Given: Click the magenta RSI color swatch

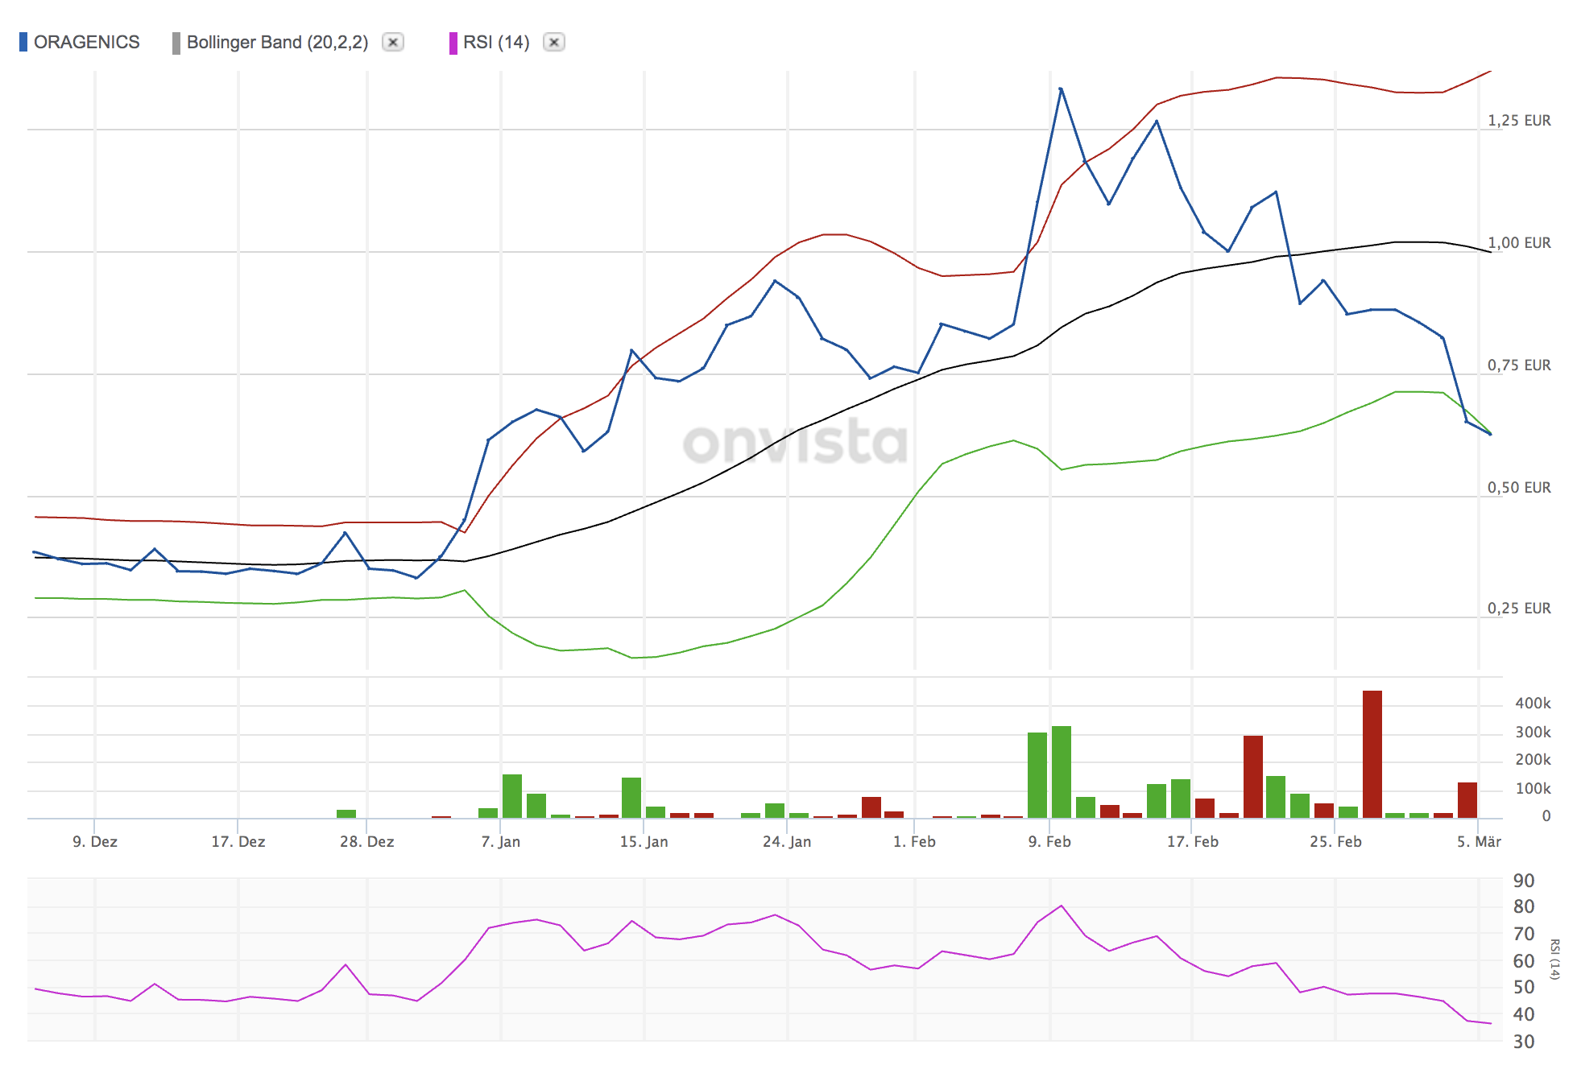Looking at the screenshot, I should pyautogui.click(x=453, y=43).
